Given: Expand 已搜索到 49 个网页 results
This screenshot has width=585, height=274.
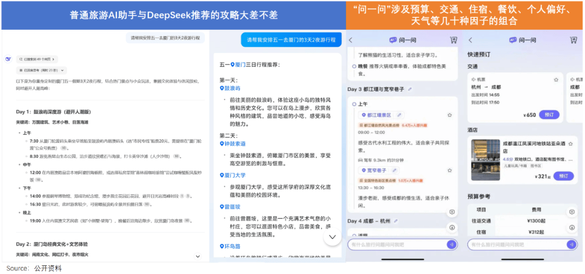Looking at the screenshot, I should pos(37,59).
